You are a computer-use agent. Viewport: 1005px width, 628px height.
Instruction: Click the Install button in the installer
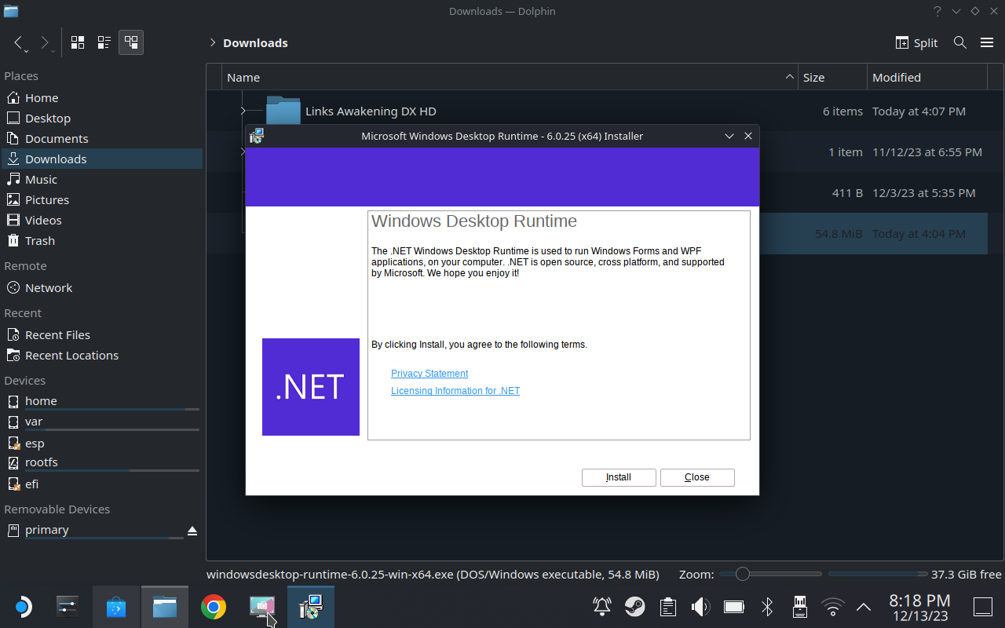pyautogui.click(x=619, y=477)
